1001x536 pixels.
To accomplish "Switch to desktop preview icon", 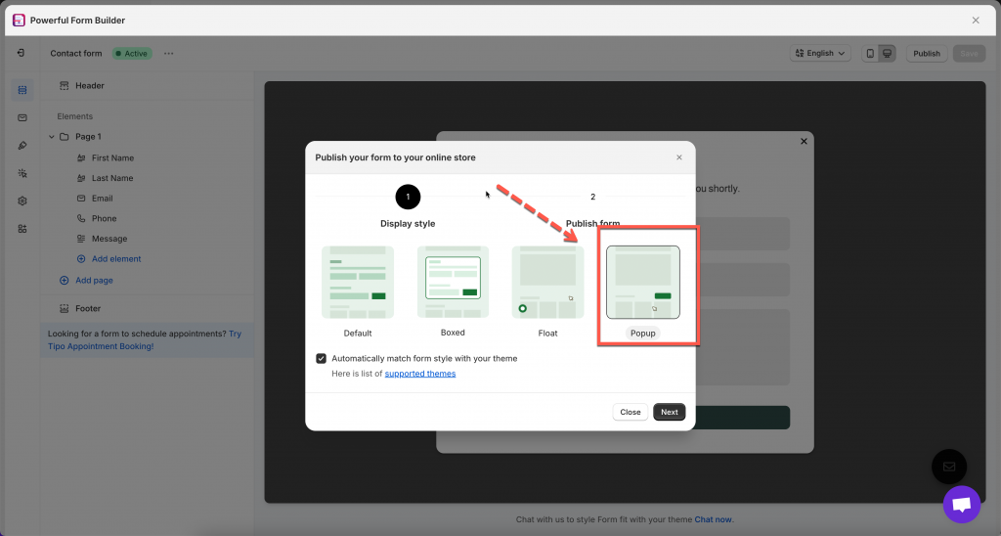I will (x=887, y=54).
